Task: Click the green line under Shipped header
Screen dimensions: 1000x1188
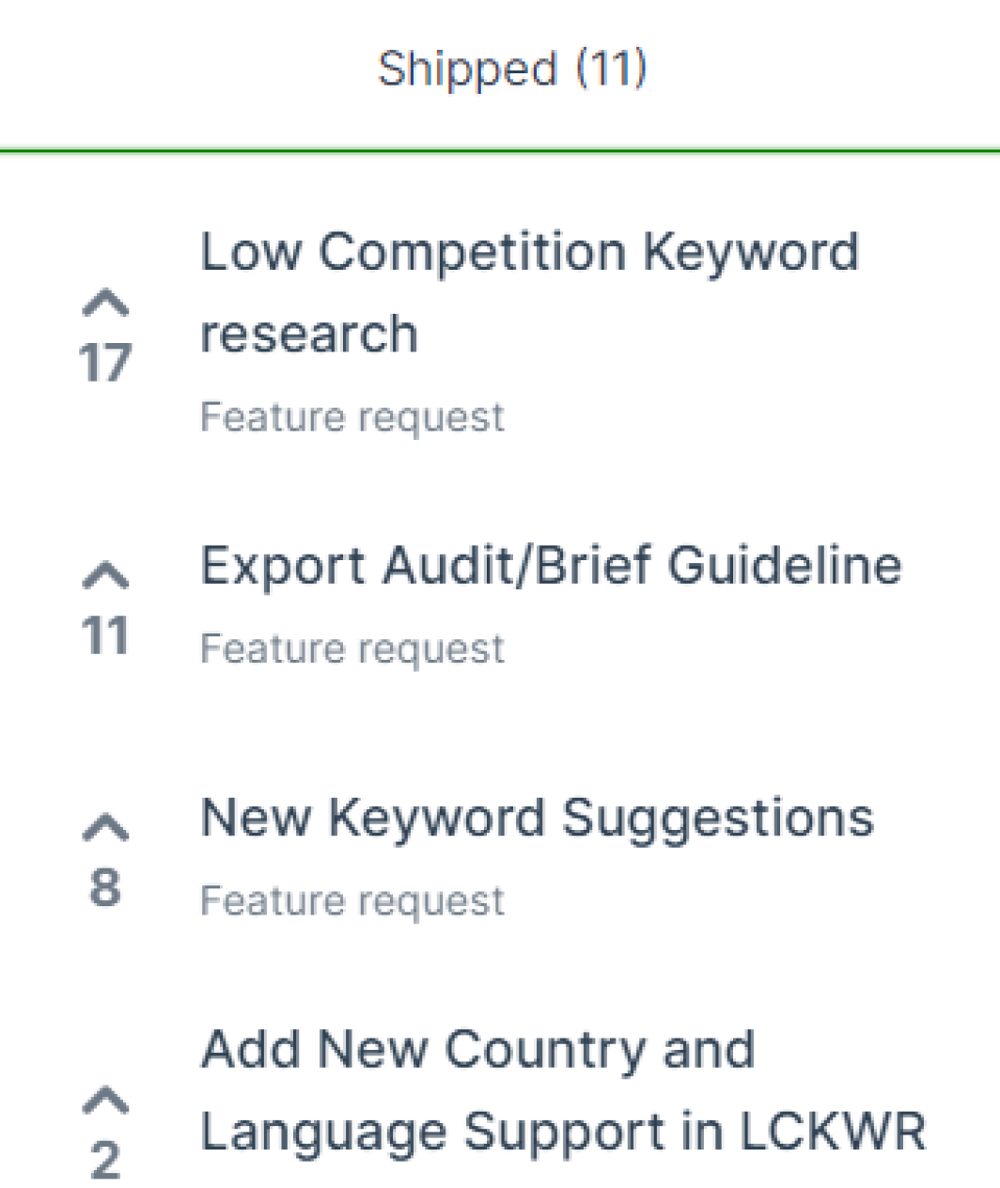Action: (x=500, y=150)
